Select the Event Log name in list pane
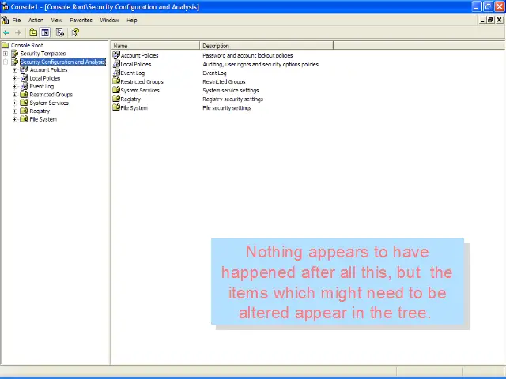The width and height of the screenshot is (506, 379). (133, 73)
